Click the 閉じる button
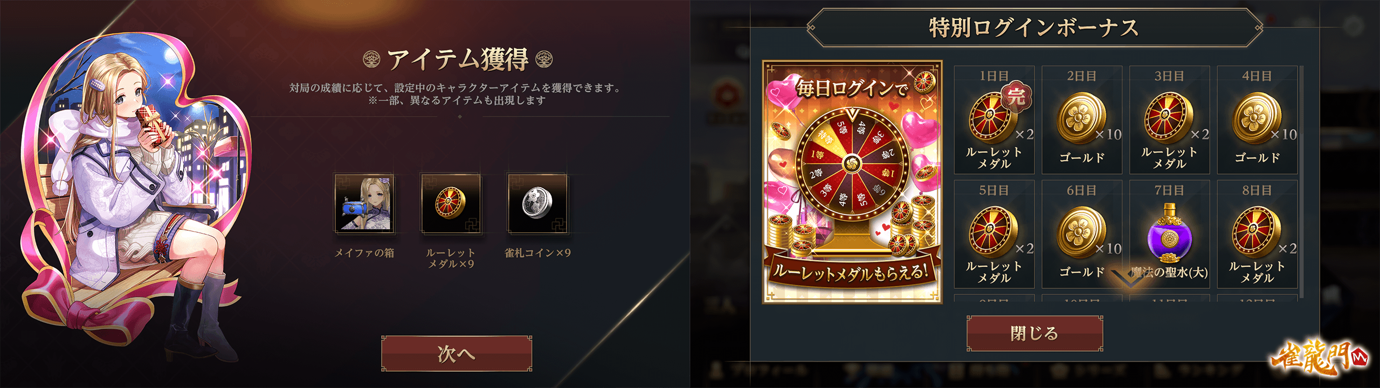Viewport: 1380px width, 388px height. tap(1034, 333)
